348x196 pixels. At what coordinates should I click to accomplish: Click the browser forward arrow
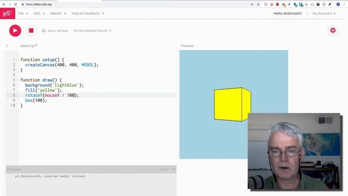(x=10, y=4)
